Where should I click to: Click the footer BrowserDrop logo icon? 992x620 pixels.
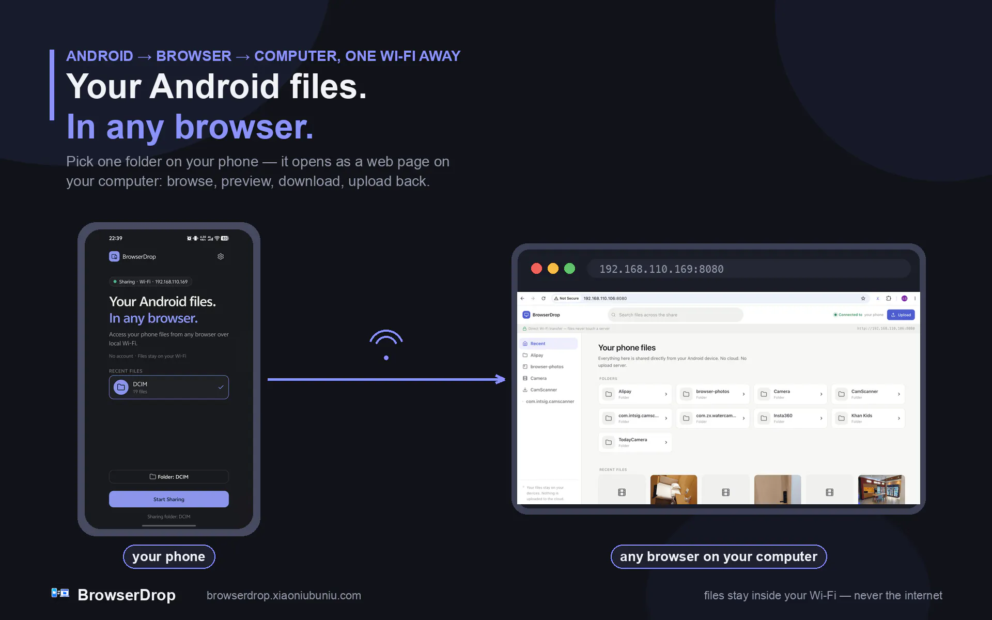pyautogui.click(x=60, y=593)
